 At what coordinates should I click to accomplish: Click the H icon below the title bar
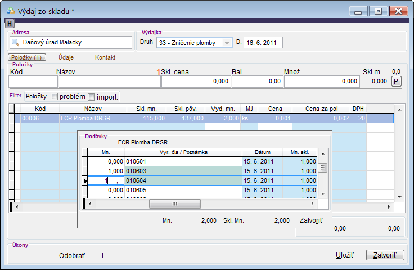point(10,23)
